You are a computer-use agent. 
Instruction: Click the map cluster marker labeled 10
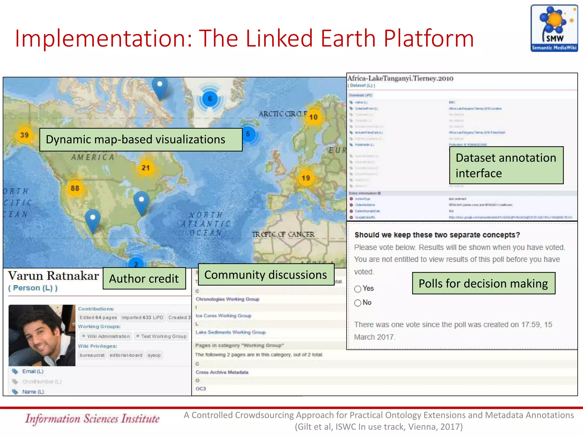point(313,117)
